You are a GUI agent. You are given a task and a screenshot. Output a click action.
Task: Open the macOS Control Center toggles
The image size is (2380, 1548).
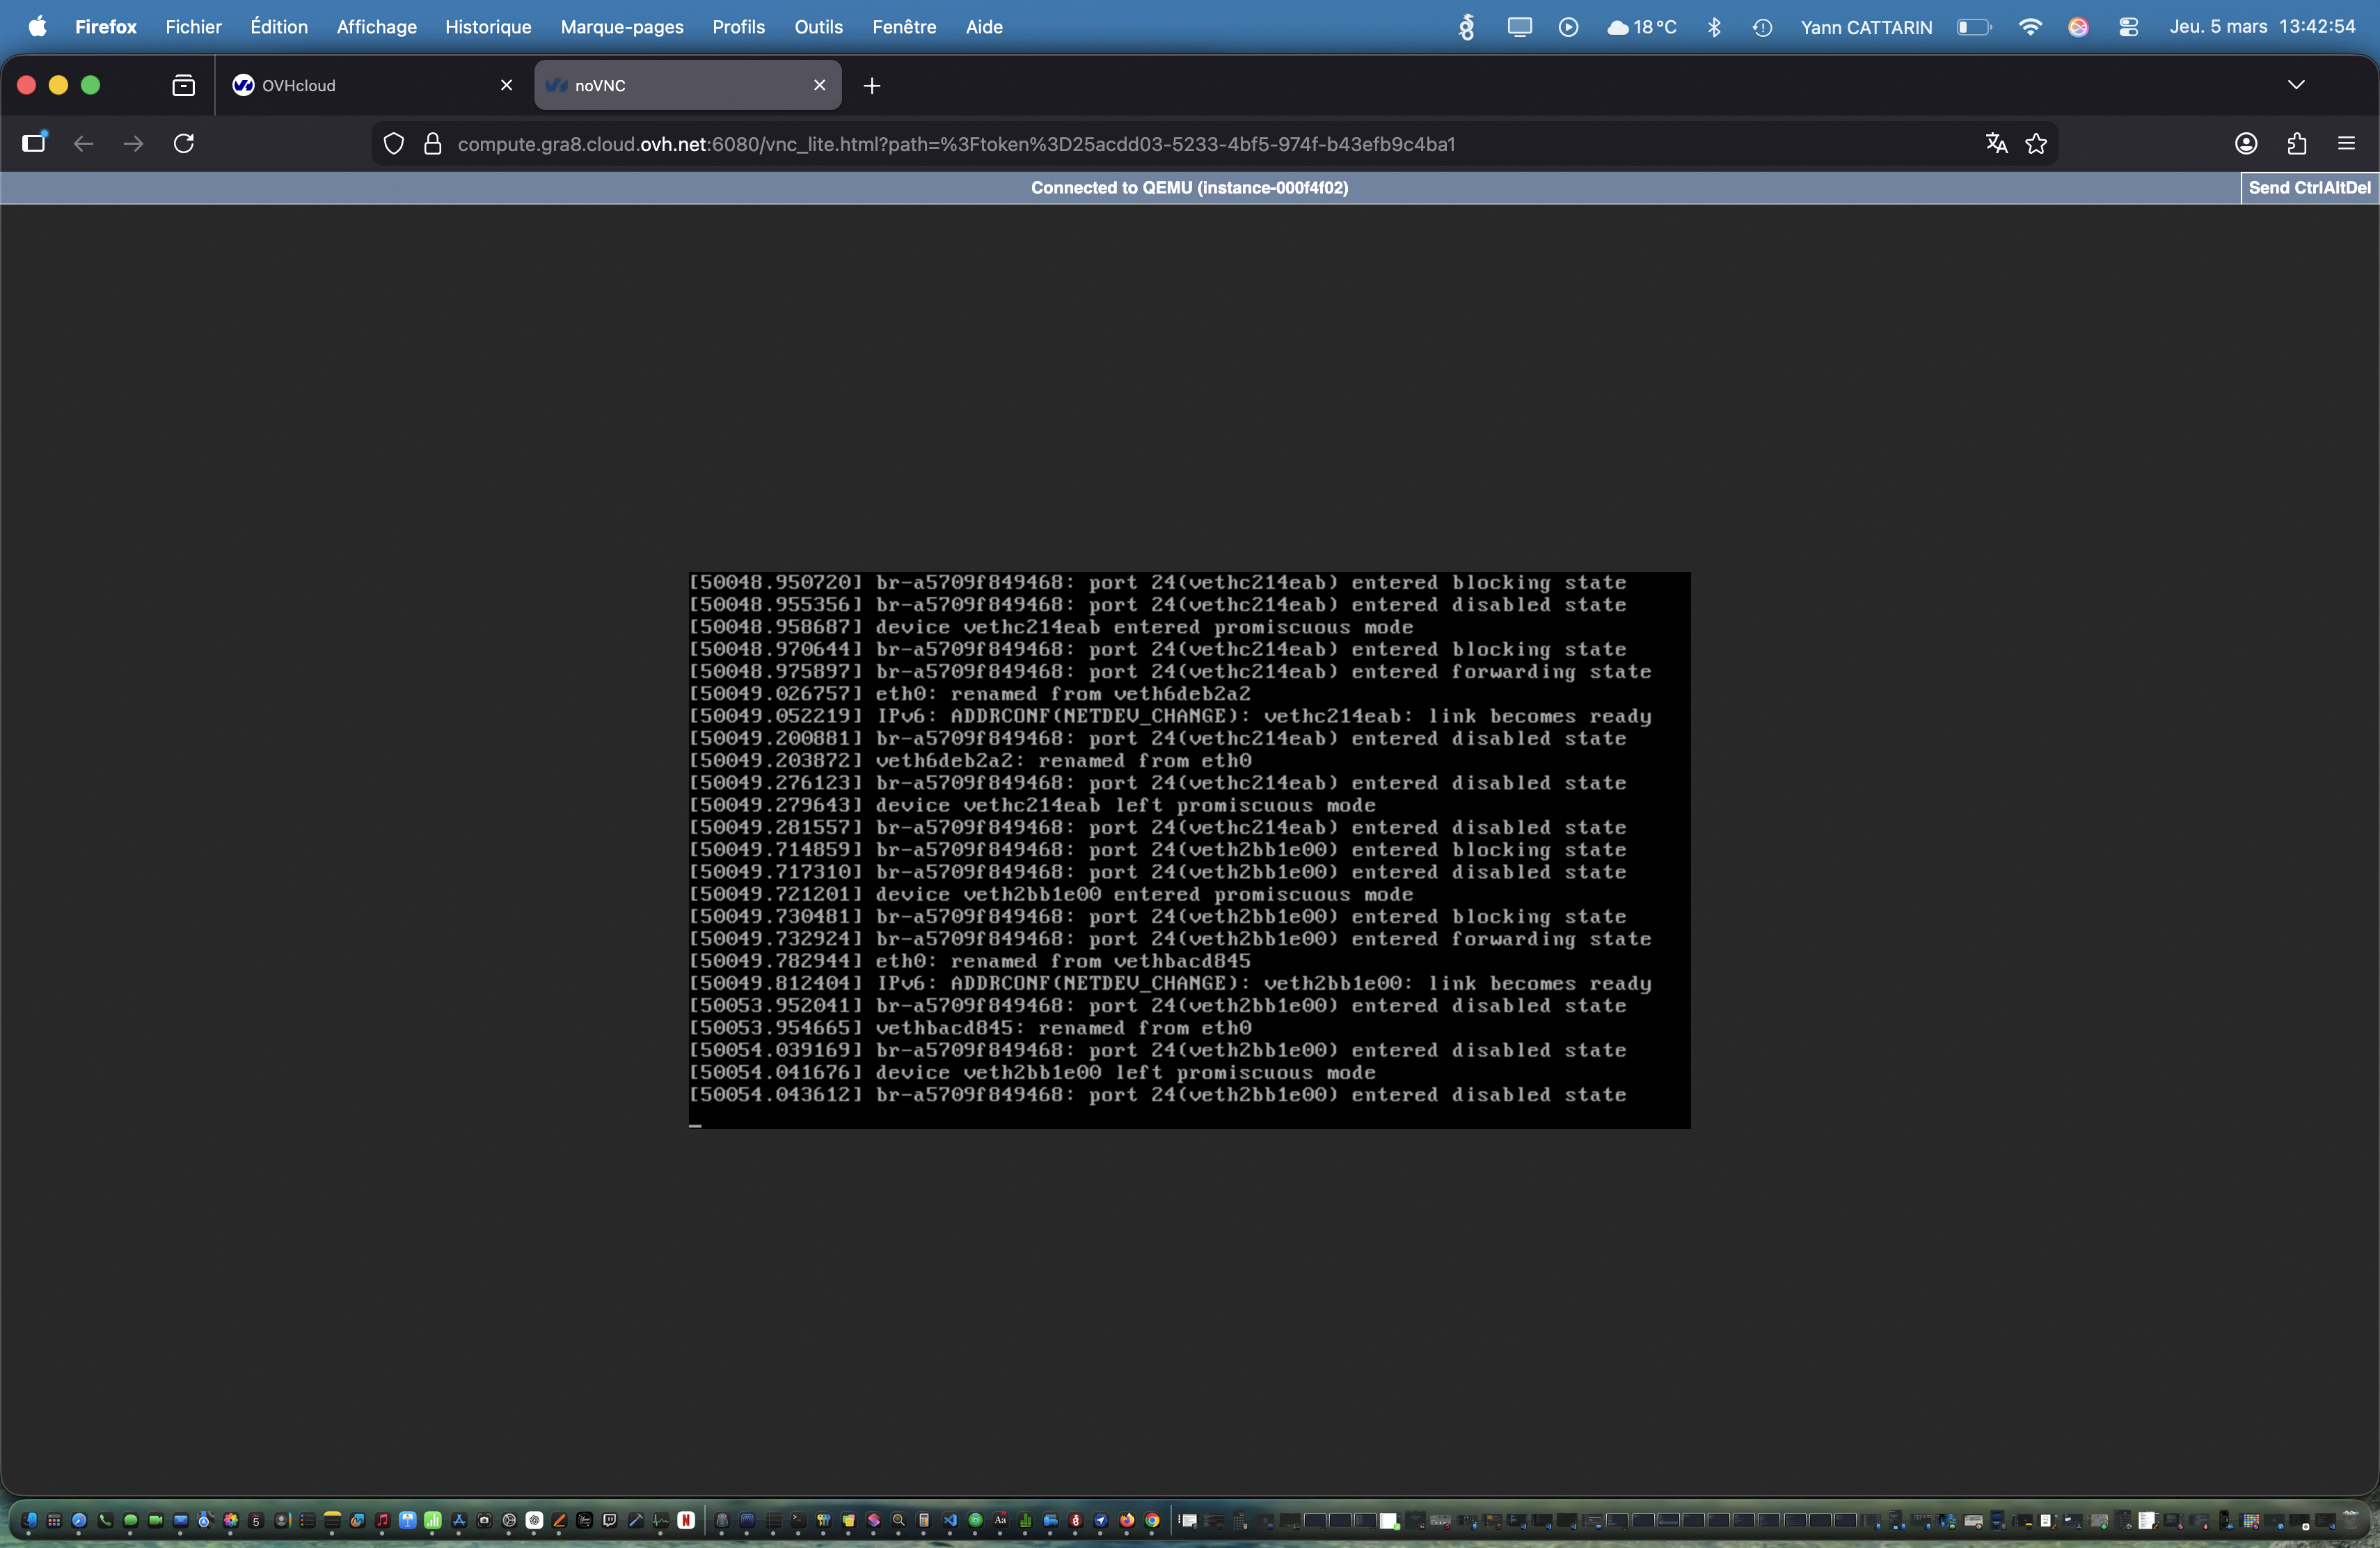coord(2128,27)
